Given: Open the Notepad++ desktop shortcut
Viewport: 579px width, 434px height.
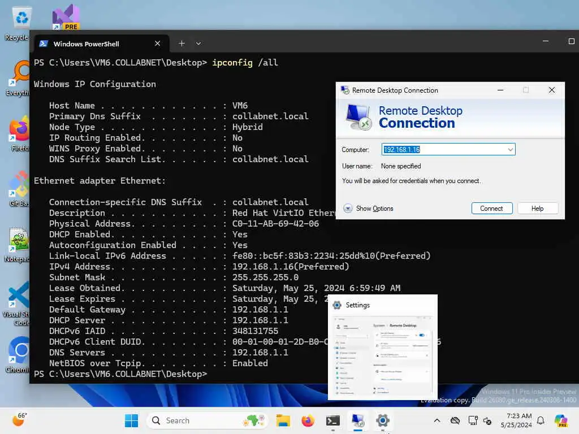Looking at the screenshot, I should (18, 244).
